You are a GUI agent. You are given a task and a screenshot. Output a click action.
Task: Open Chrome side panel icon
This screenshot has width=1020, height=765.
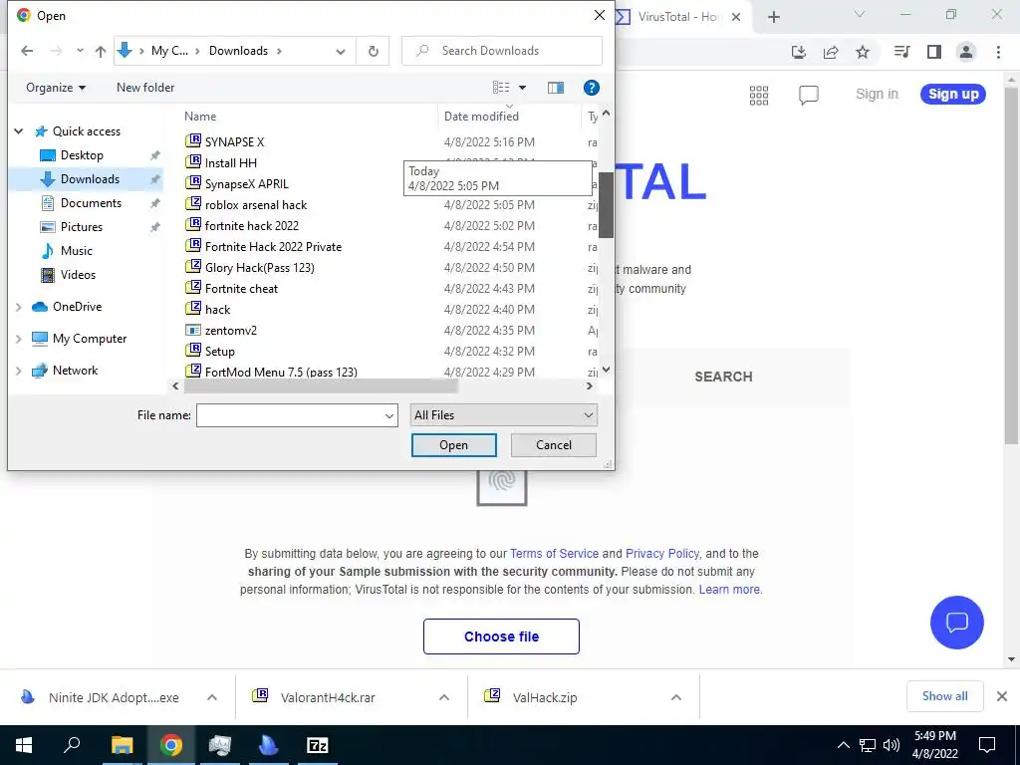pyautogui.click(x=934, y=52)
